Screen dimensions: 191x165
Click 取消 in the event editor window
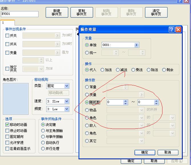154,161
